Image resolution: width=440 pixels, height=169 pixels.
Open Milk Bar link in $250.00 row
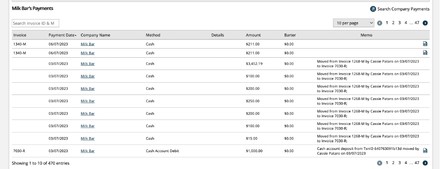coord(87,101)
